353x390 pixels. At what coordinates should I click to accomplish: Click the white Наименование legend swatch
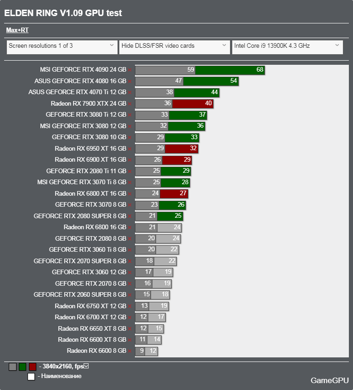[31, 377]
